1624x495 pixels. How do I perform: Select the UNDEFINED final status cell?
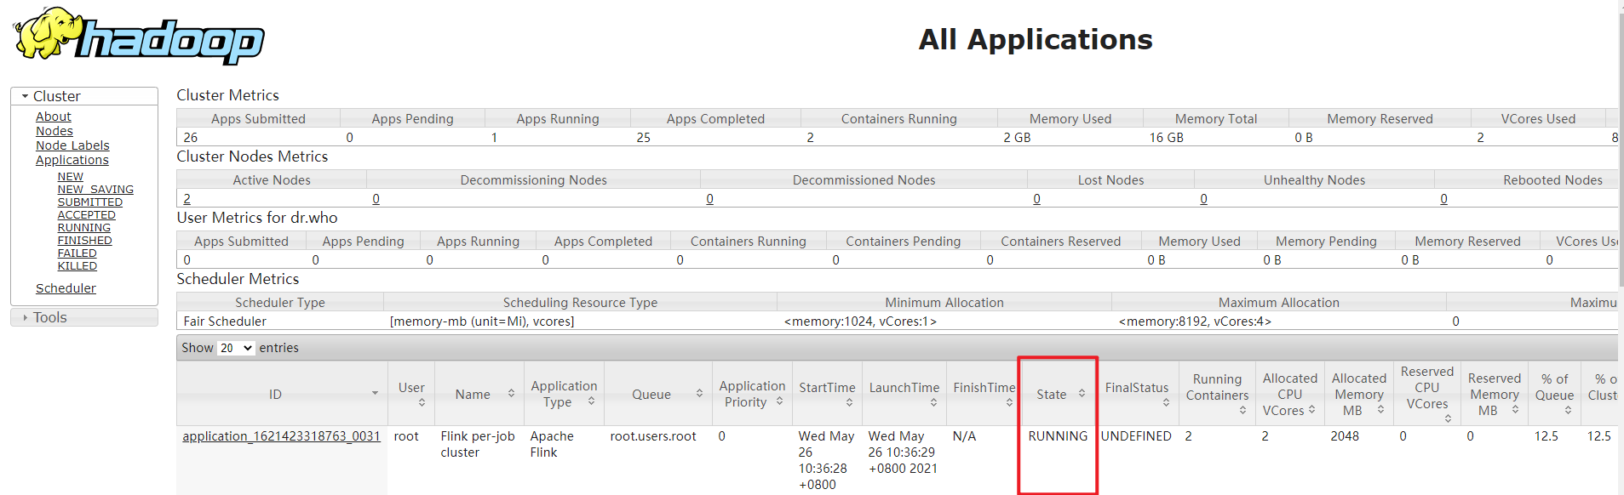point(1136,436)
